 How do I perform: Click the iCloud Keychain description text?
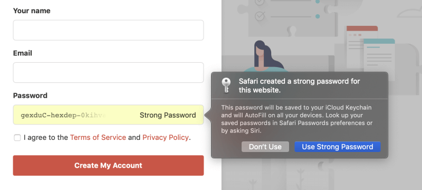point(297,119)
